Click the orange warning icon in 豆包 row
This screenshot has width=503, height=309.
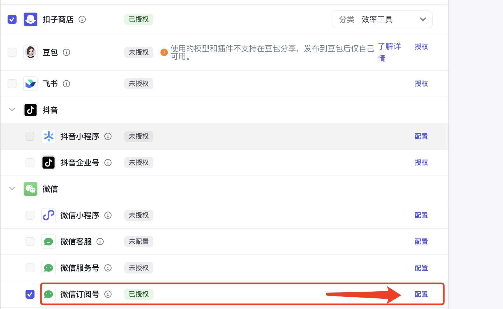pyautogui.click(x=164, y=52)
